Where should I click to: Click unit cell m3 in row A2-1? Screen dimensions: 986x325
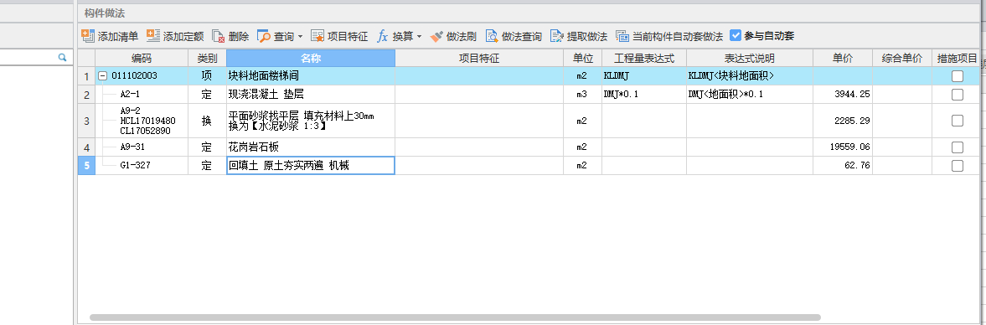(x=582, y=95)
